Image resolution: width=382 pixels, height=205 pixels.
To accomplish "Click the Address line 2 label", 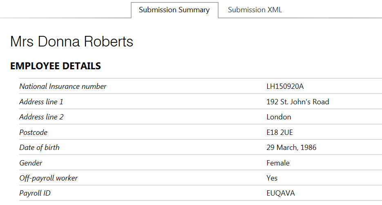I will tap(41, 117).
